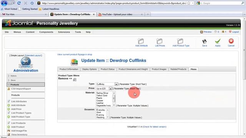Click the browser address bar URL

tap(114, 3)
